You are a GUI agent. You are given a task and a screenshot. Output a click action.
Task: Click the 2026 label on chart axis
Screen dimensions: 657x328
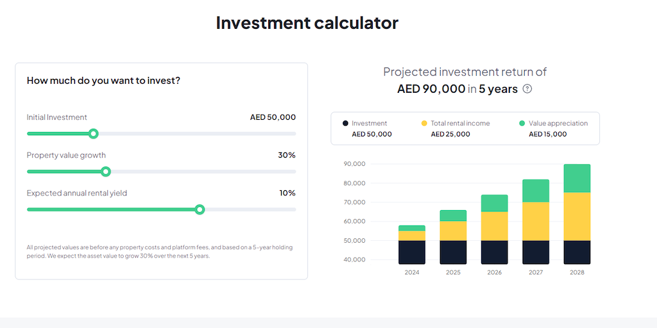[495, 272]
